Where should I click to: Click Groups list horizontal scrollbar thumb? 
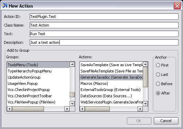coord(28,109)
